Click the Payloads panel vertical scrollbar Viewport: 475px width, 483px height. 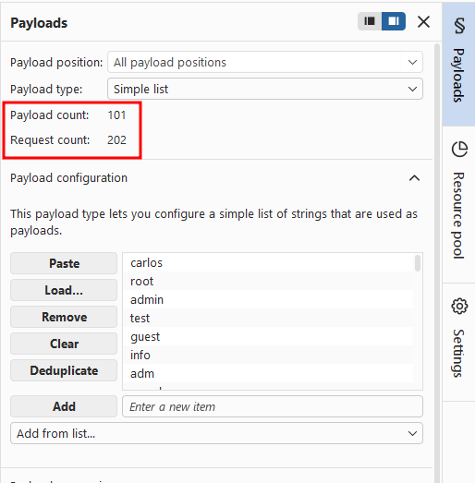(x=437, y=262)
